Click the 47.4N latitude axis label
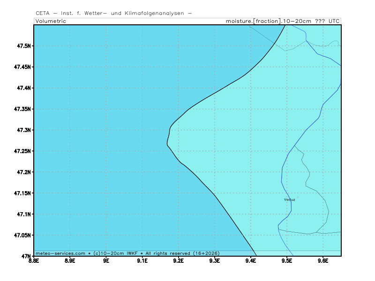 [22, 88]
